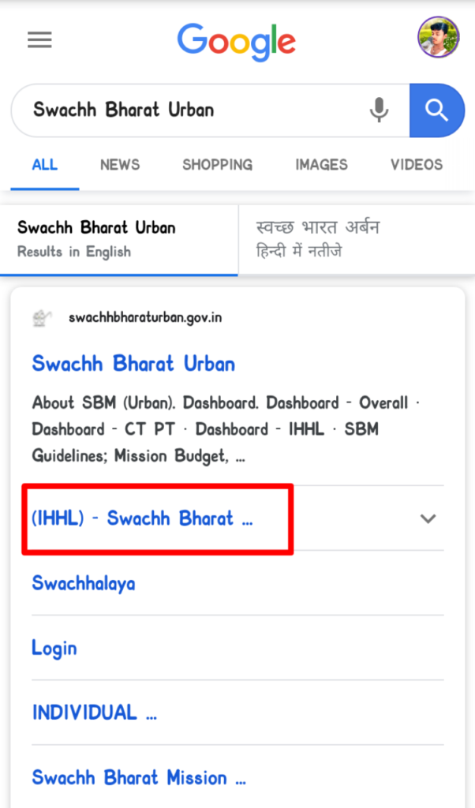Show Hindi results for स्वच्छ भारत अर्बन
This screenshot has width=475, height=808.
click(x=357, y=239)
